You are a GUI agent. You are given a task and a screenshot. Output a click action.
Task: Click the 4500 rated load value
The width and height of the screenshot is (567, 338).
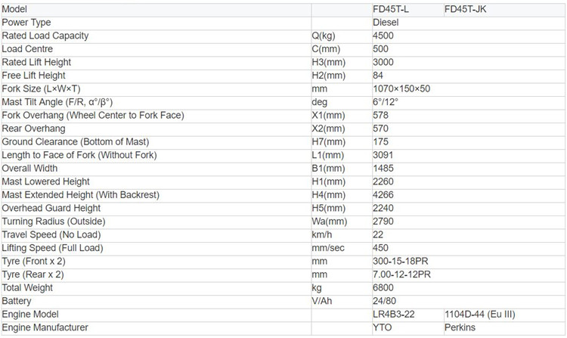pos(383,36)
